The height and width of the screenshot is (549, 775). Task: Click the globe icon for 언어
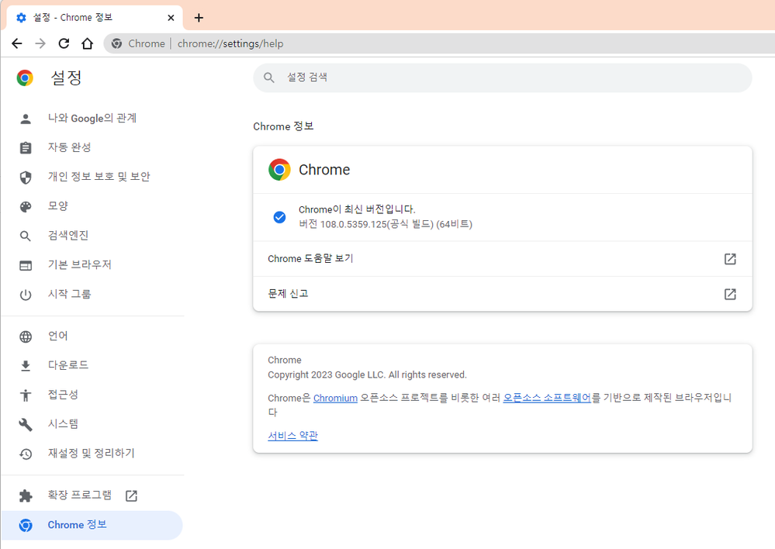25,337
